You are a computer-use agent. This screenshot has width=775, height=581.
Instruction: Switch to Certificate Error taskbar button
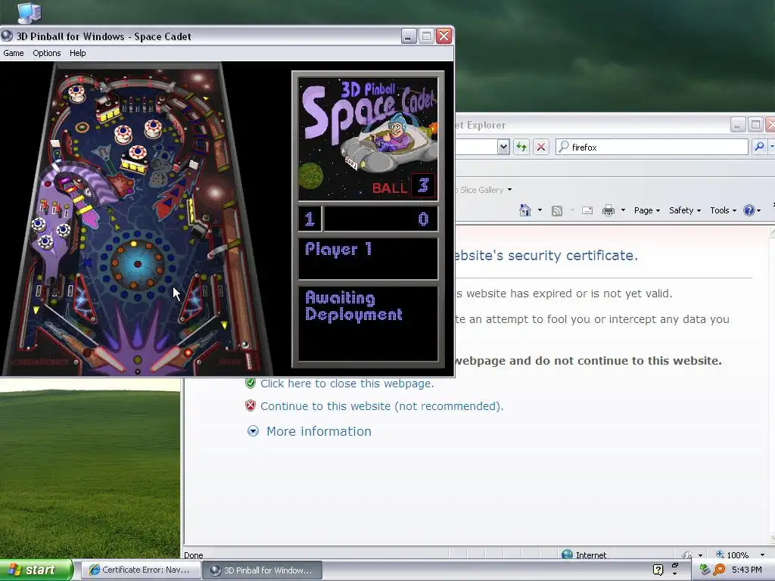[x=140, y=570]
